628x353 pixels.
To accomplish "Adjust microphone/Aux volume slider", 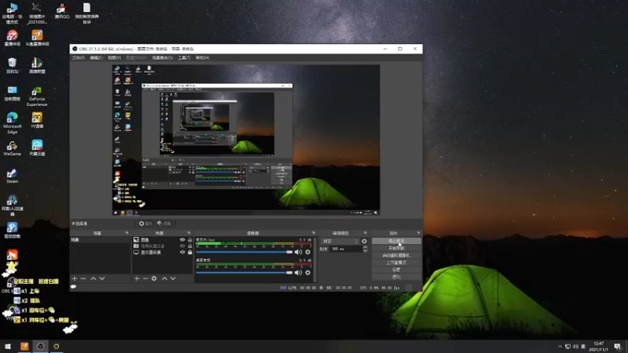I will pyautogui.click(x=244, y=252).
